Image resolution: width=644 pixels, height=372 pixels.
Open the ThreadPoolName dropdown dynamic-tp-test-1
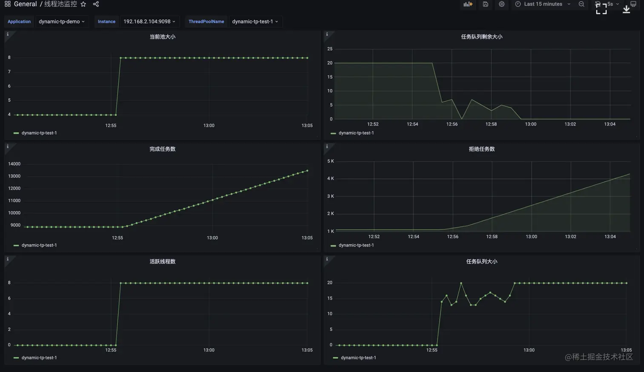[255, 21]
